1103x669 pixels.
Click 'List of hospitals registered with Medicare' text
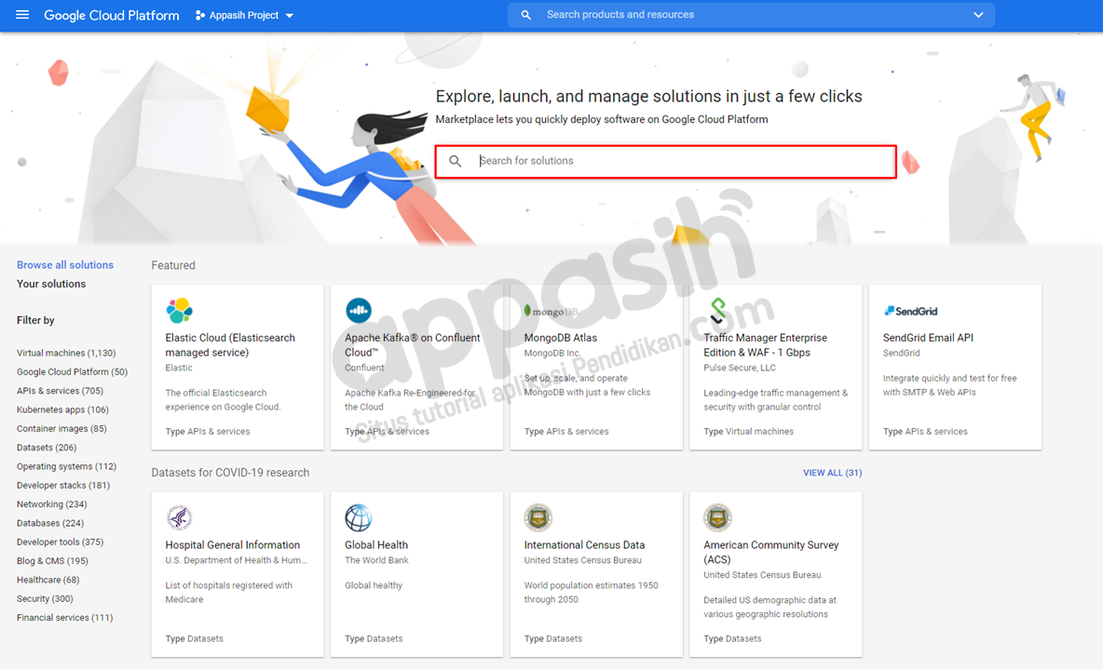[228, 593]
